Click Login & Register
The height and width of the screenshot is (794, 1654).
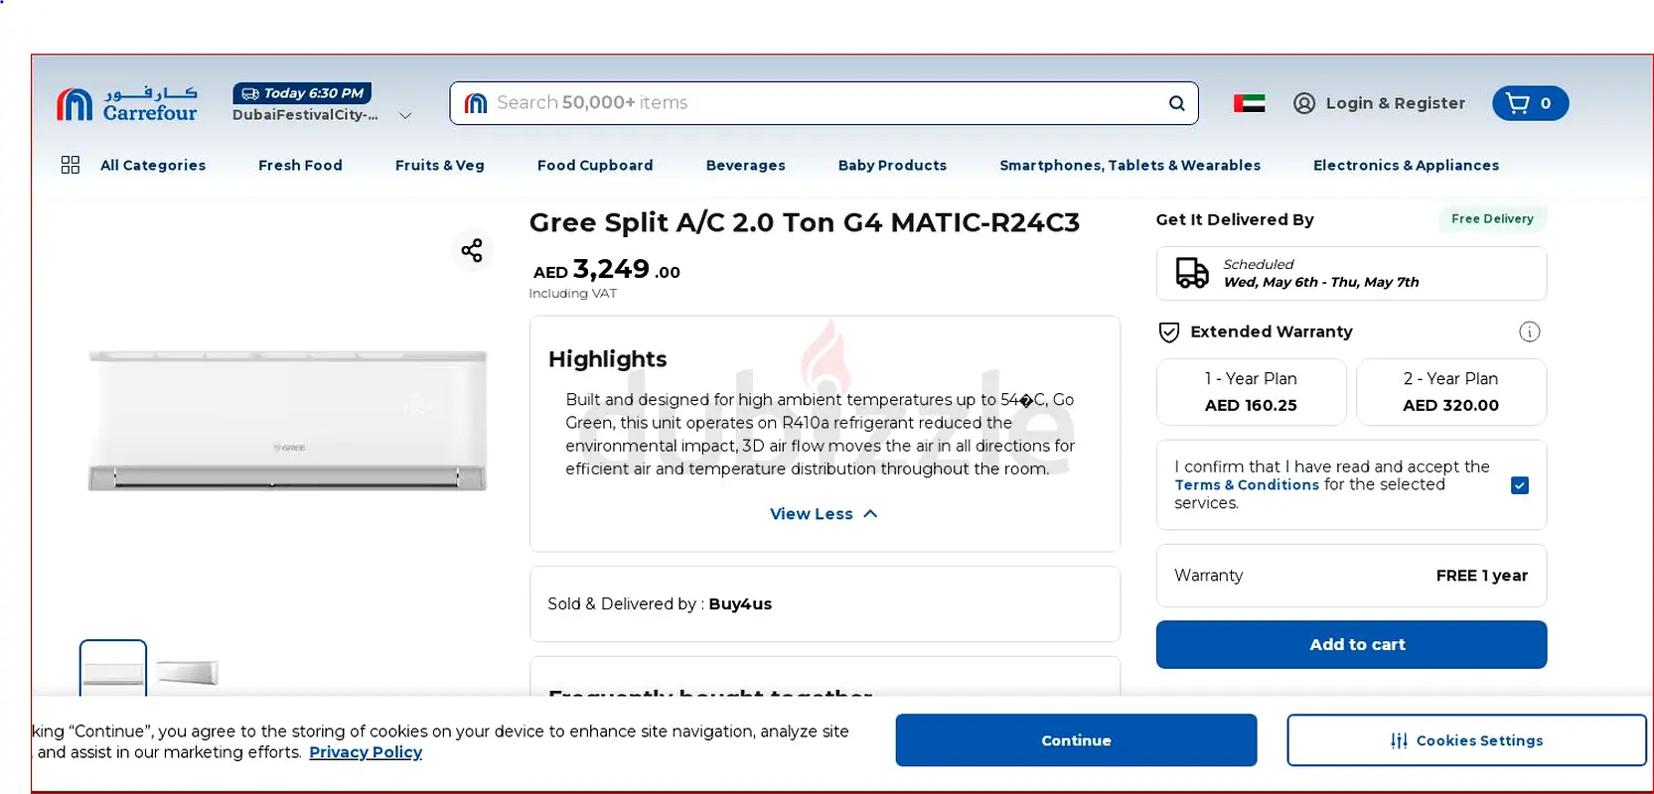(1395, 103)
